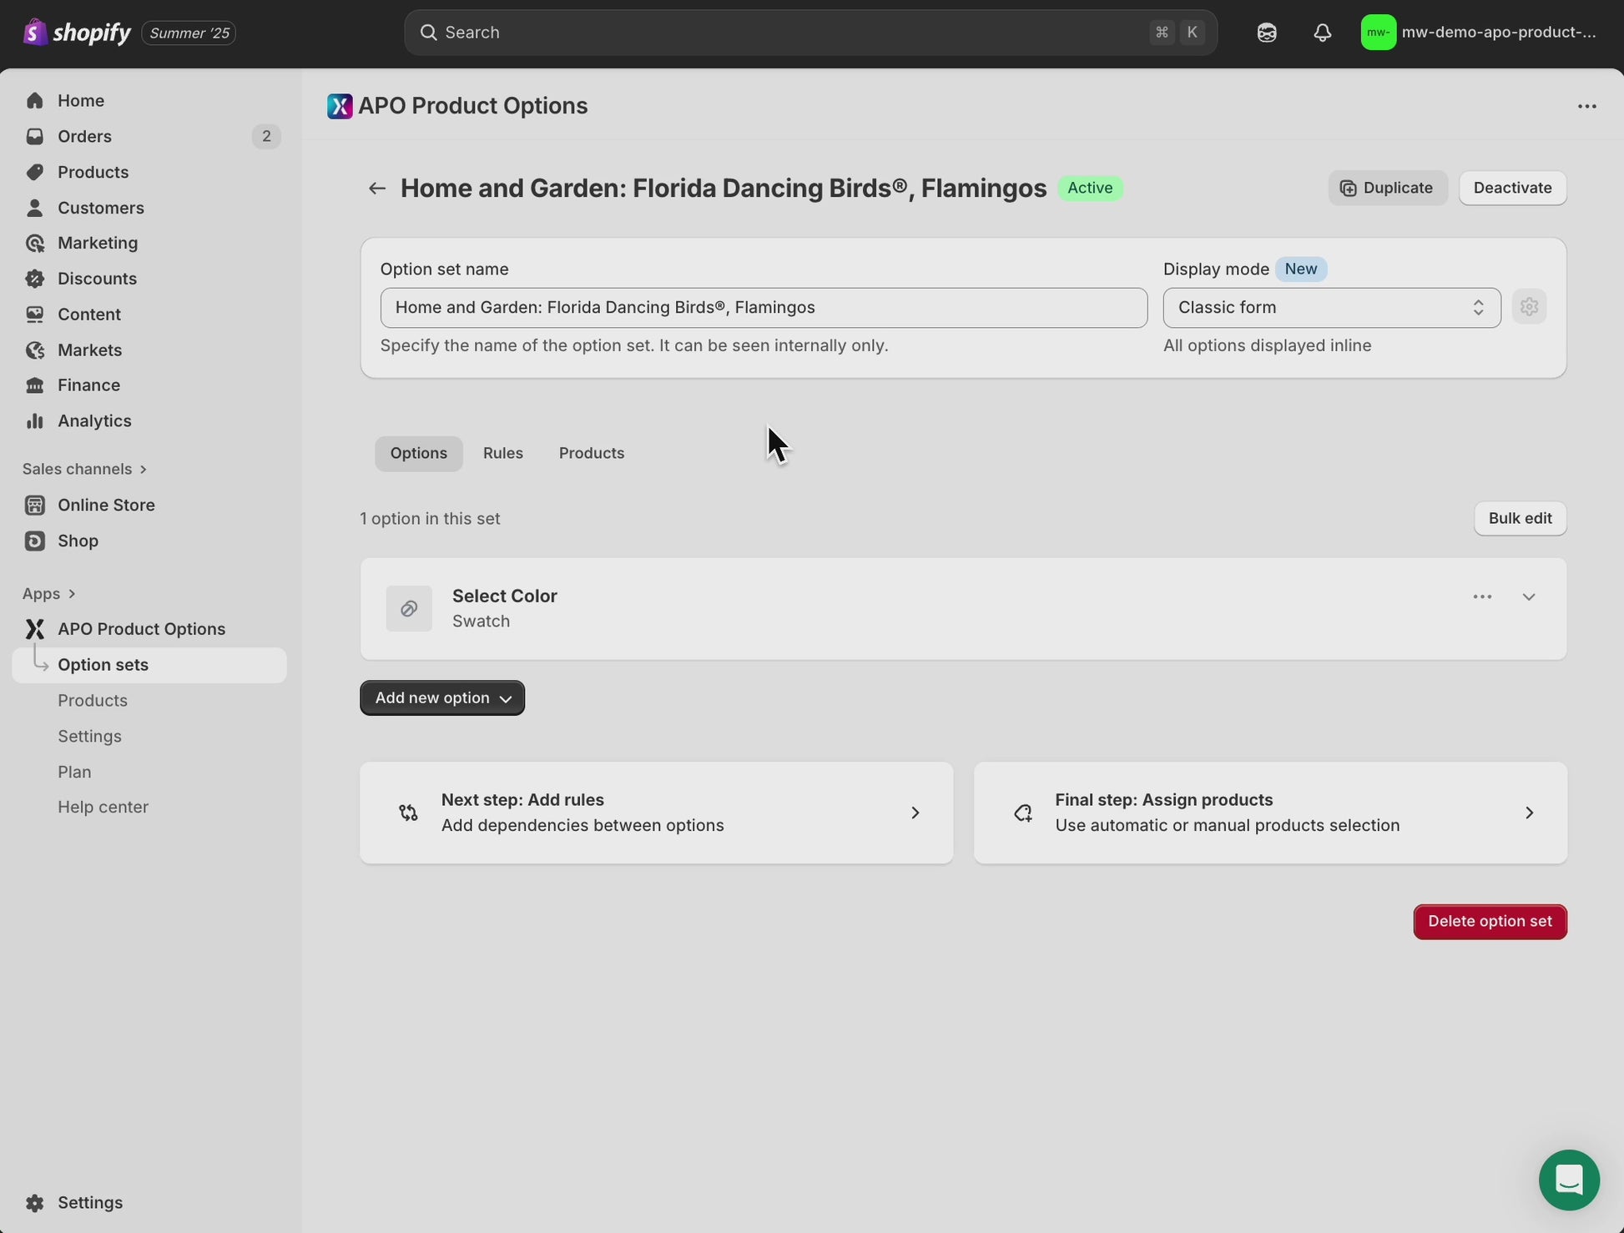Switch to the Products tab
1624x1233 pixels.
tap(592, 454)
